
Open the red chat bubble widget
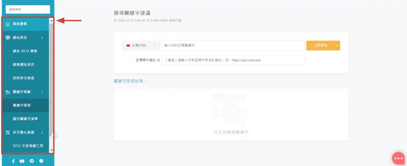(x=398, y=158)
